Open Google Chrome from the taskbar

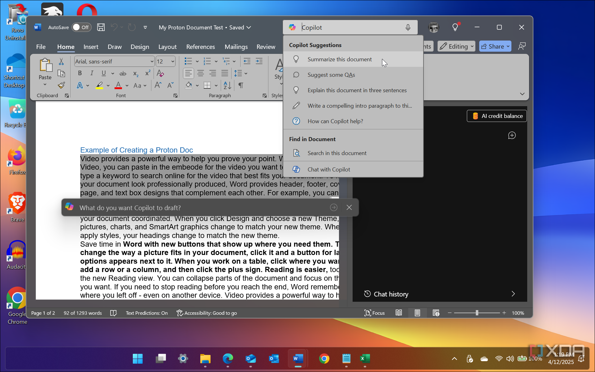(x=324, y=359)
